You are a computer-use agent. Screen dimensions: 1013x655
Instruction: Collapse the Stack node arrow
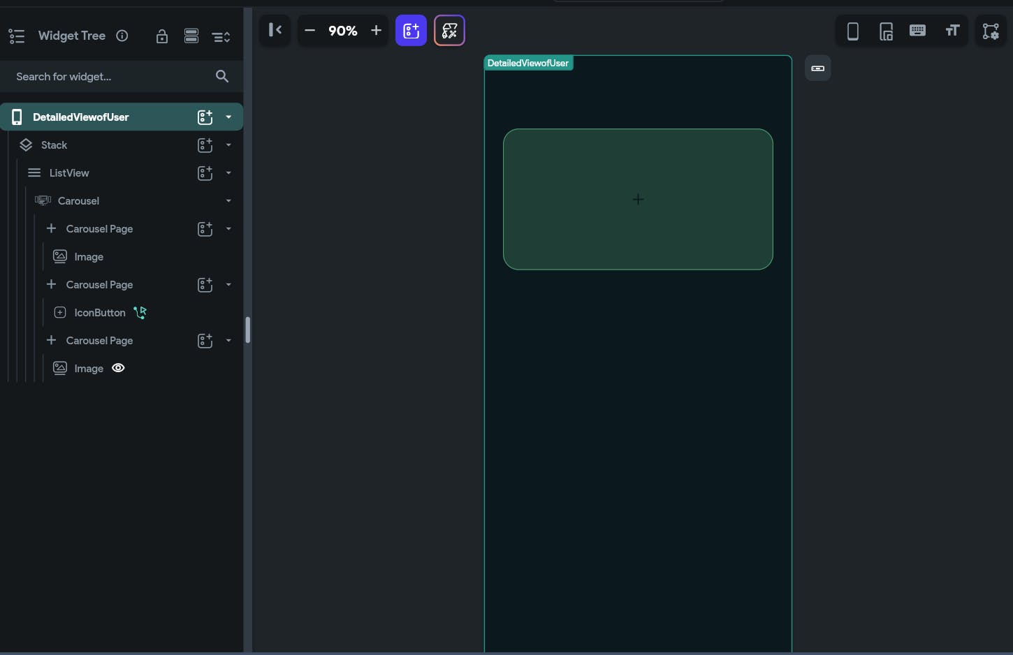228,145
